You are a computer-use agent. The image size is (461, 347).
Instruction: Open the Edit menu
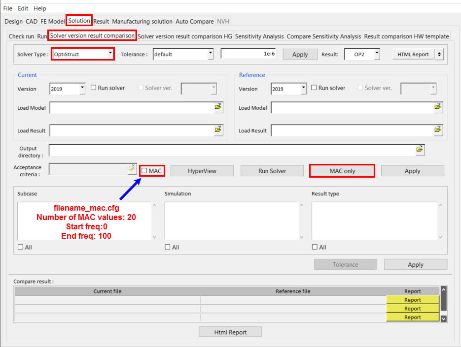click(x=23, y=8)
